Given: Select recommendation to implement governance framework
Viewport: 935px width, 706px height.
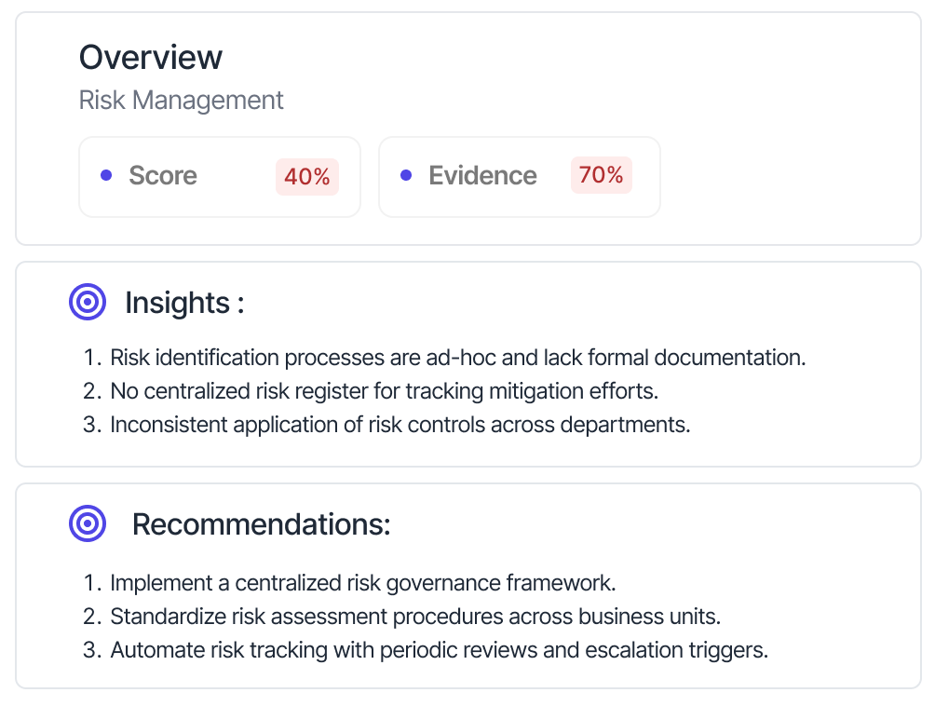Looking at the screenshot, I should [x=363, y=582].
